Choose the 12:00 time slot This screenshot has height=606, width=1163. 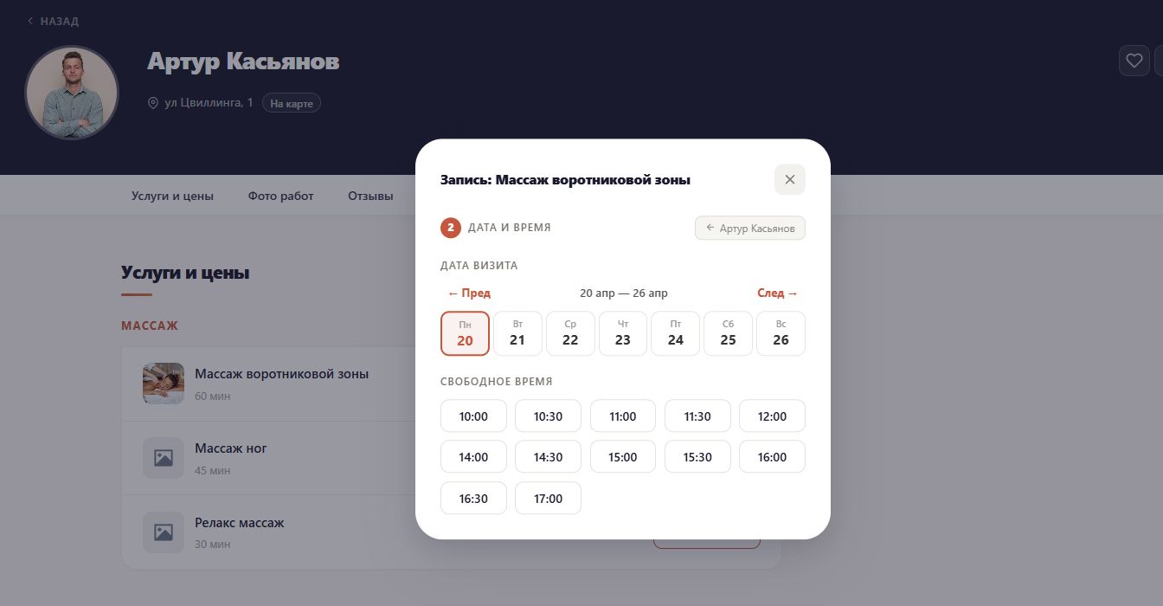(x=772, y=416)
